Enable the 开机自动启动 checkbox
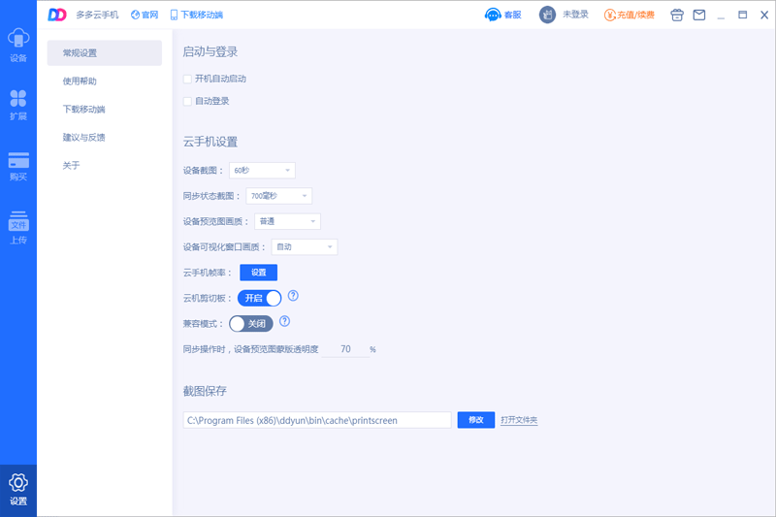 (188, 79)
